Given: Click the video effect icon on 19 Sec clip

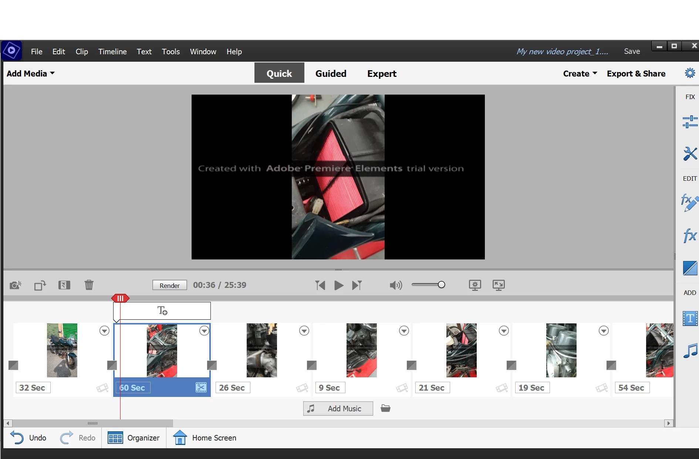Looking at the screenshot, I should pos(601,388).
